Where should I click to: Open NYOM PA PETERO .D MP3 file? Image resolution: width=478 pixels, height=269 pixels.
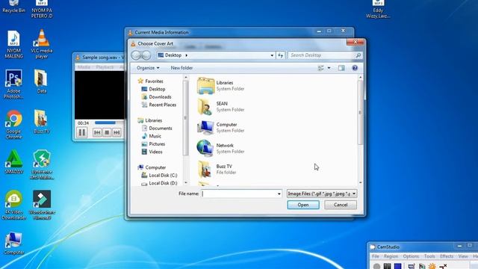pyautogui.click(x=42, y=9)
